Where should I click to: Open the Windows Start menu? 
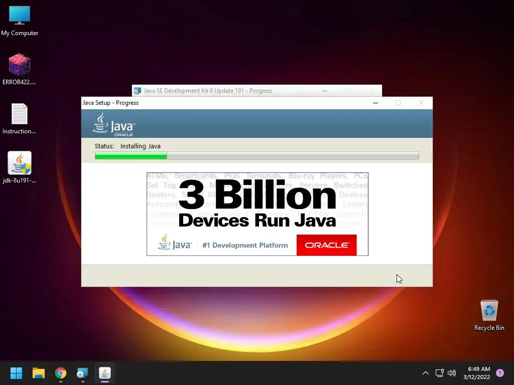(x=16, y=373)
